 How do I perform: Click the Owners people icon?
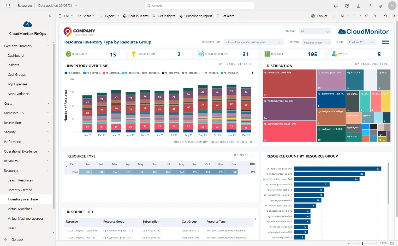click(x=334, y=54)
